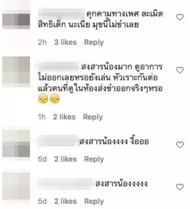View the 3 likes list
This screenshot has height=209, width=190.
click(x=66, y=42)
